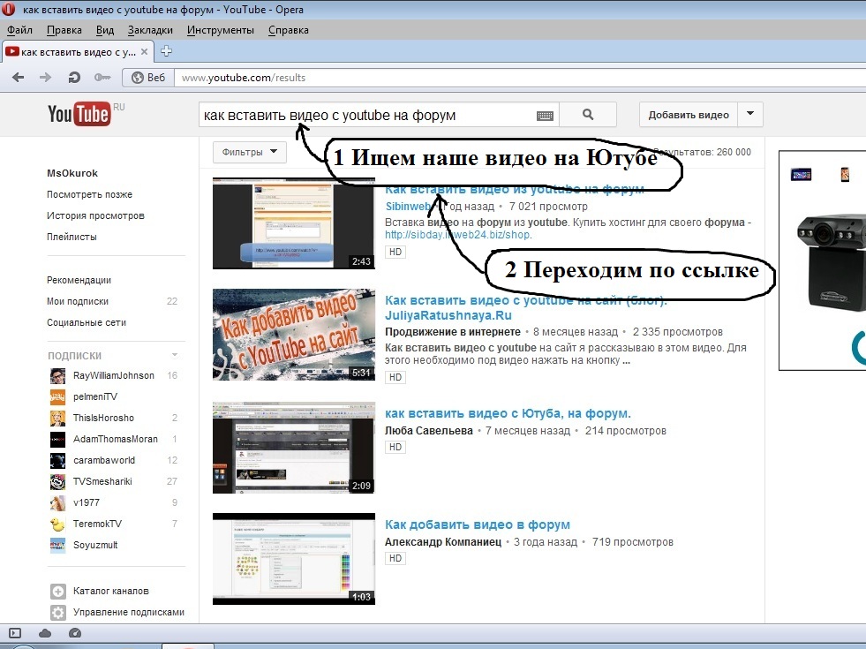Open a new tab with the plus icon
Image resolution: width=866 pixels, height=649 pixels.
(166, 51)
